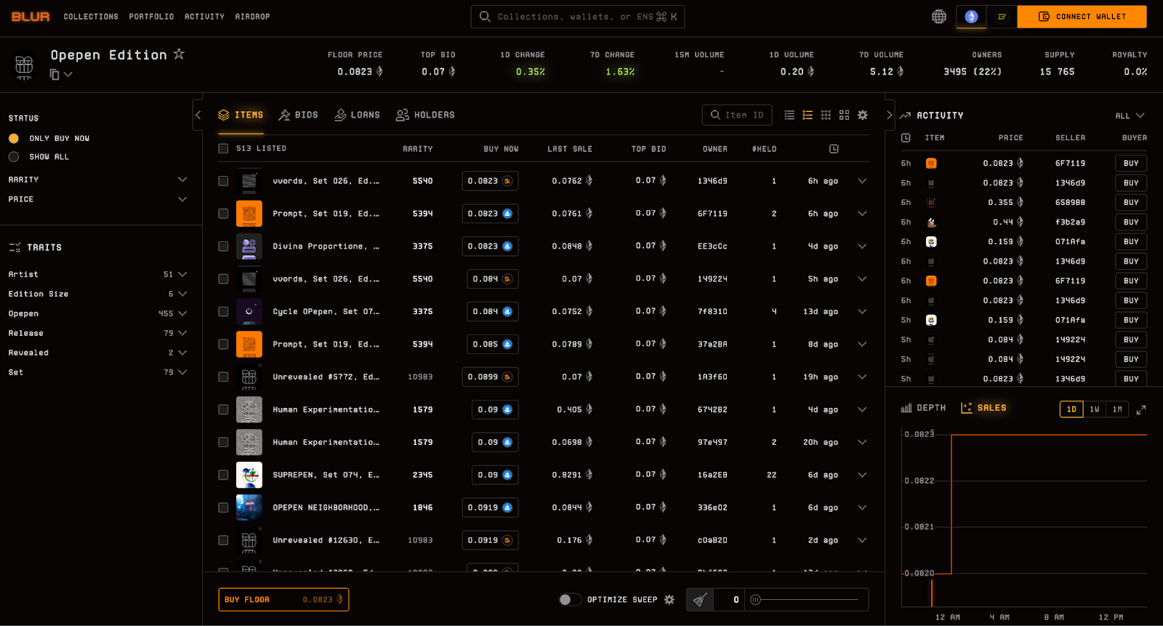The height and width of the screenshot is (626, 1163).
Task: Open Divina Proportione item thumbnail
Action: (x=249, y=246)
